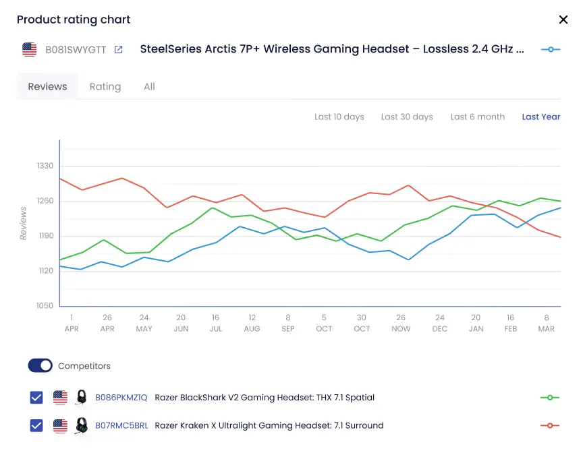
Task: Click the Razer BlackShark V2 headset icon
Action: click(x=80, y=397)
